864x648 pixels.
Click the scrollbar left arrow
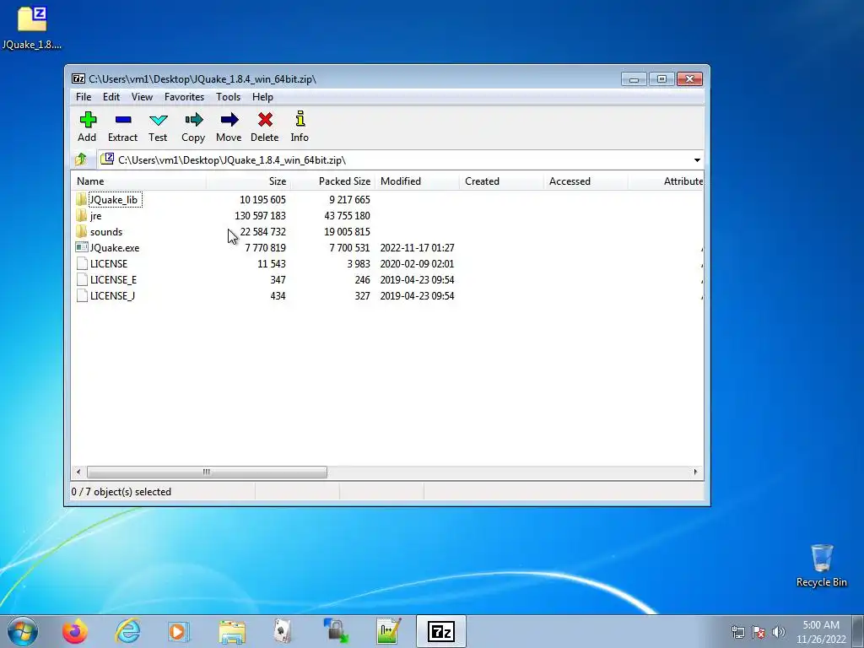pos(78,472)
